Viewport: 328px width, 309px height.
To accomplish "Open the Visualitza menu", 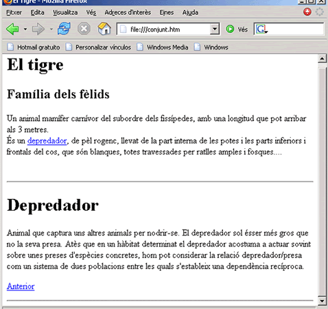I will [65, 12].
